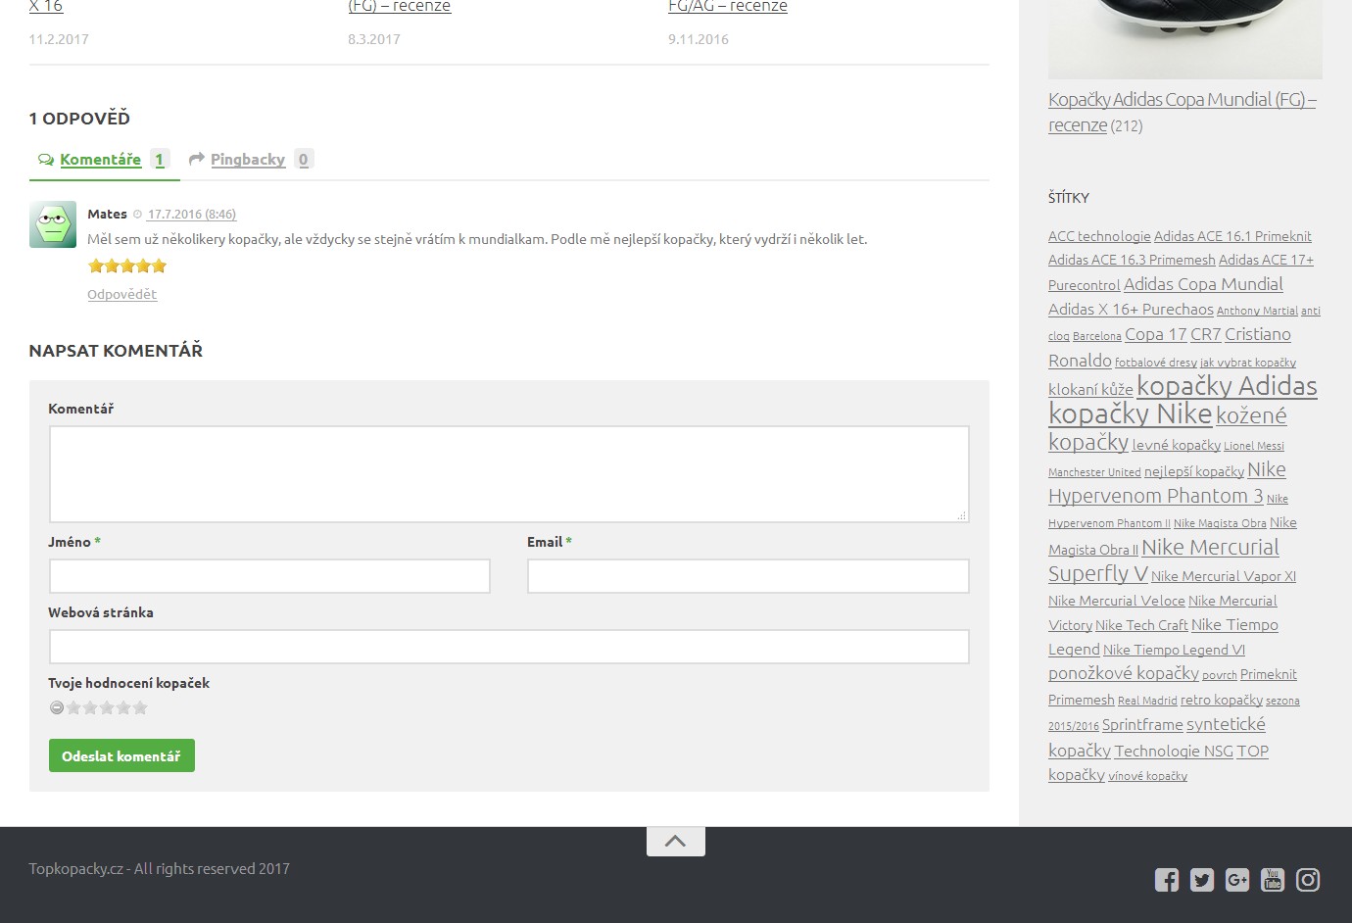Click the 11.2.2017 post date
Screen dimensions: 1352x923
(59, 39)
